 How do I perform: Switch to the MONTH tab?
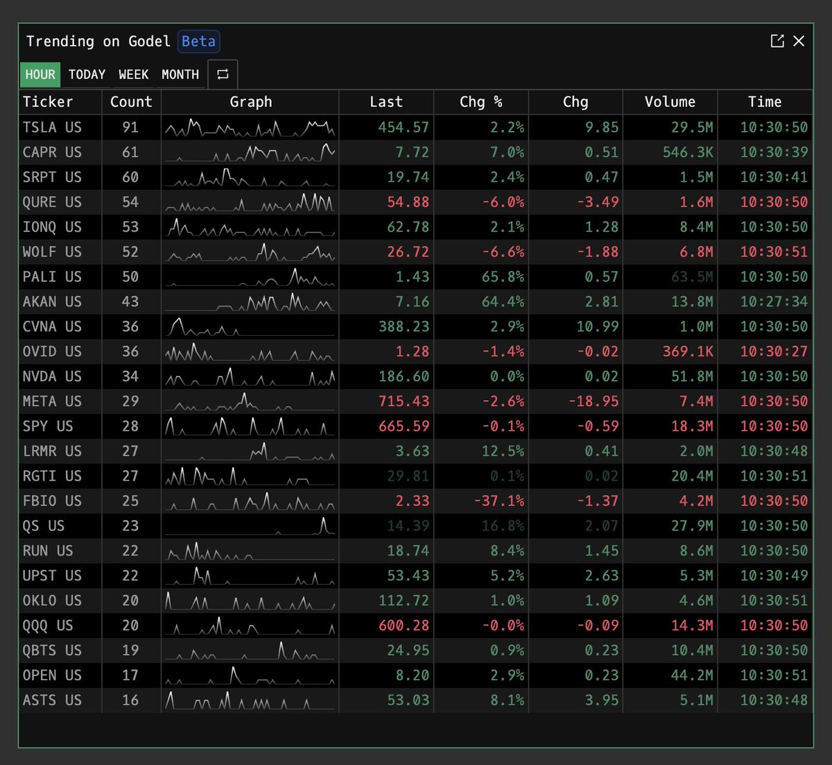(x=180, y=74)
